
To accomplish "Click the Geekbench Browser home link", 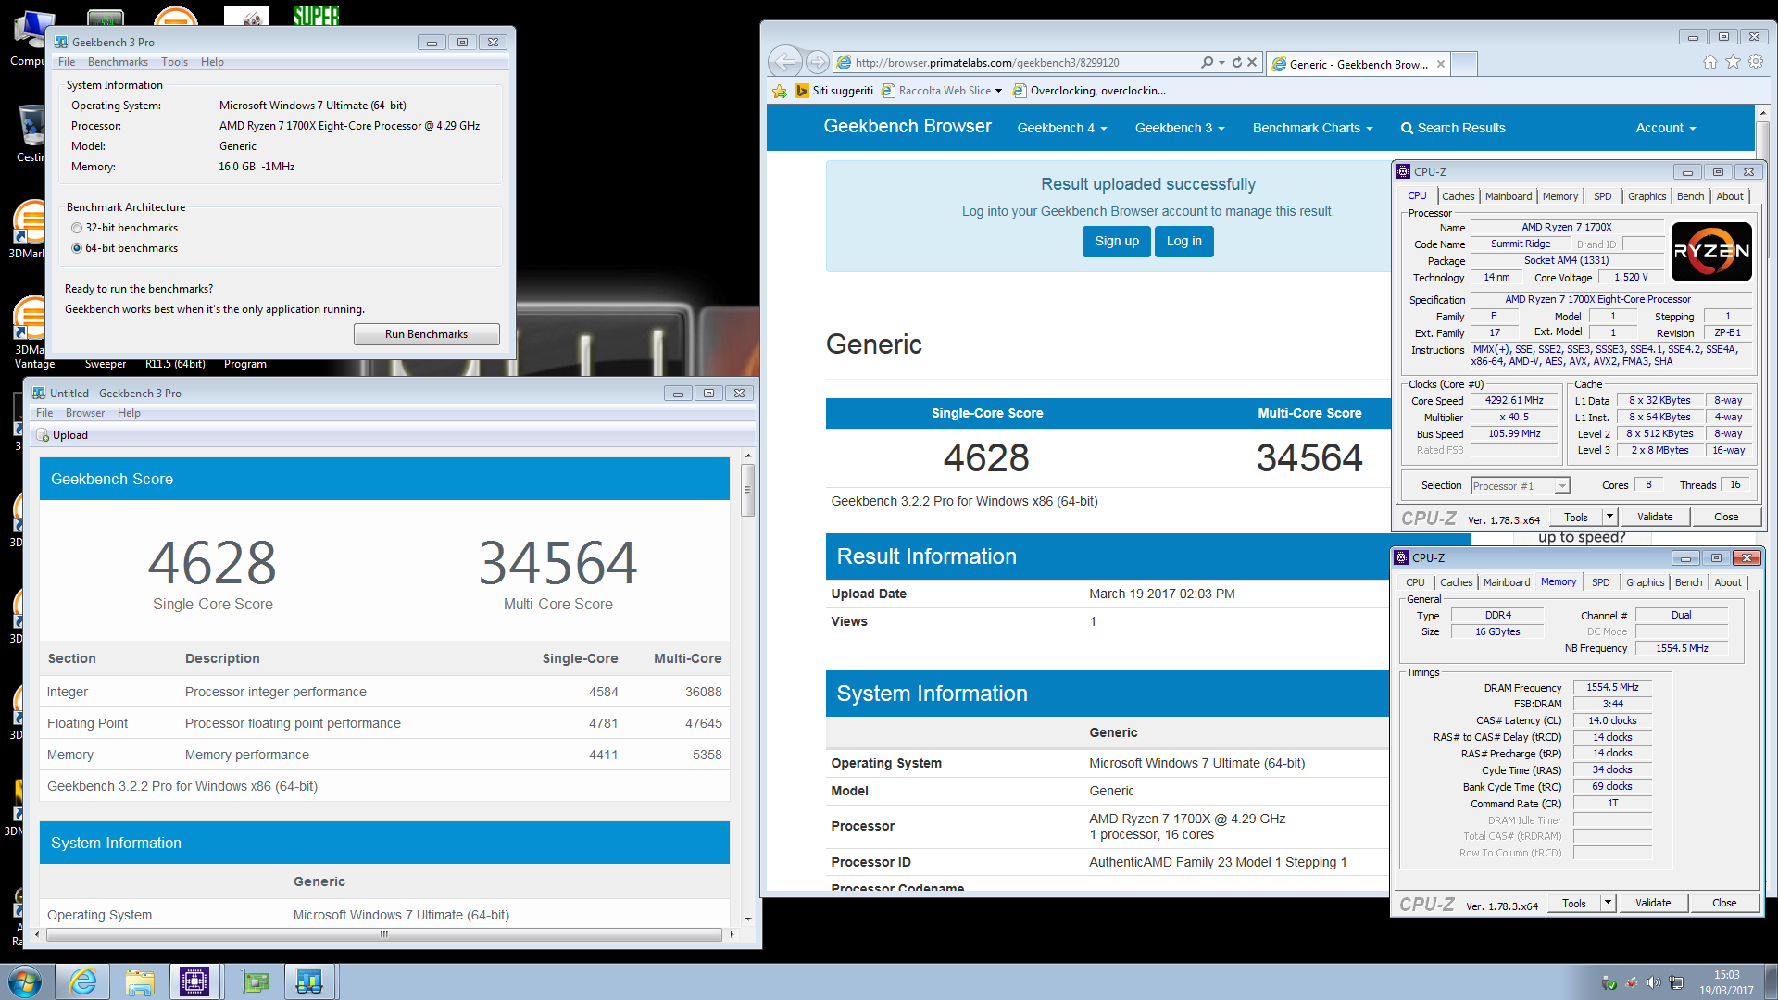I will pyautogui.click(x=907, y=126).
